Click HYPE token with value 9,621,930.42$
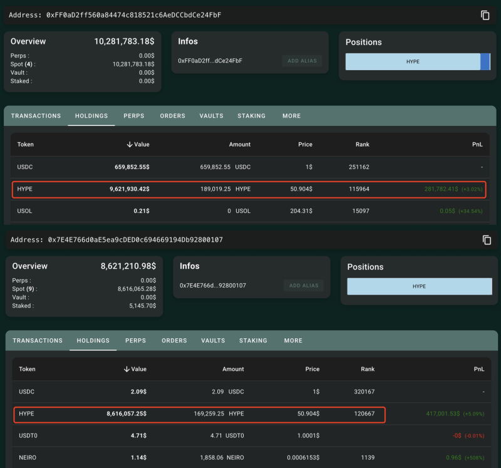Image resolution: width=501 pixels, height=468 pixels. pos(25,189)
